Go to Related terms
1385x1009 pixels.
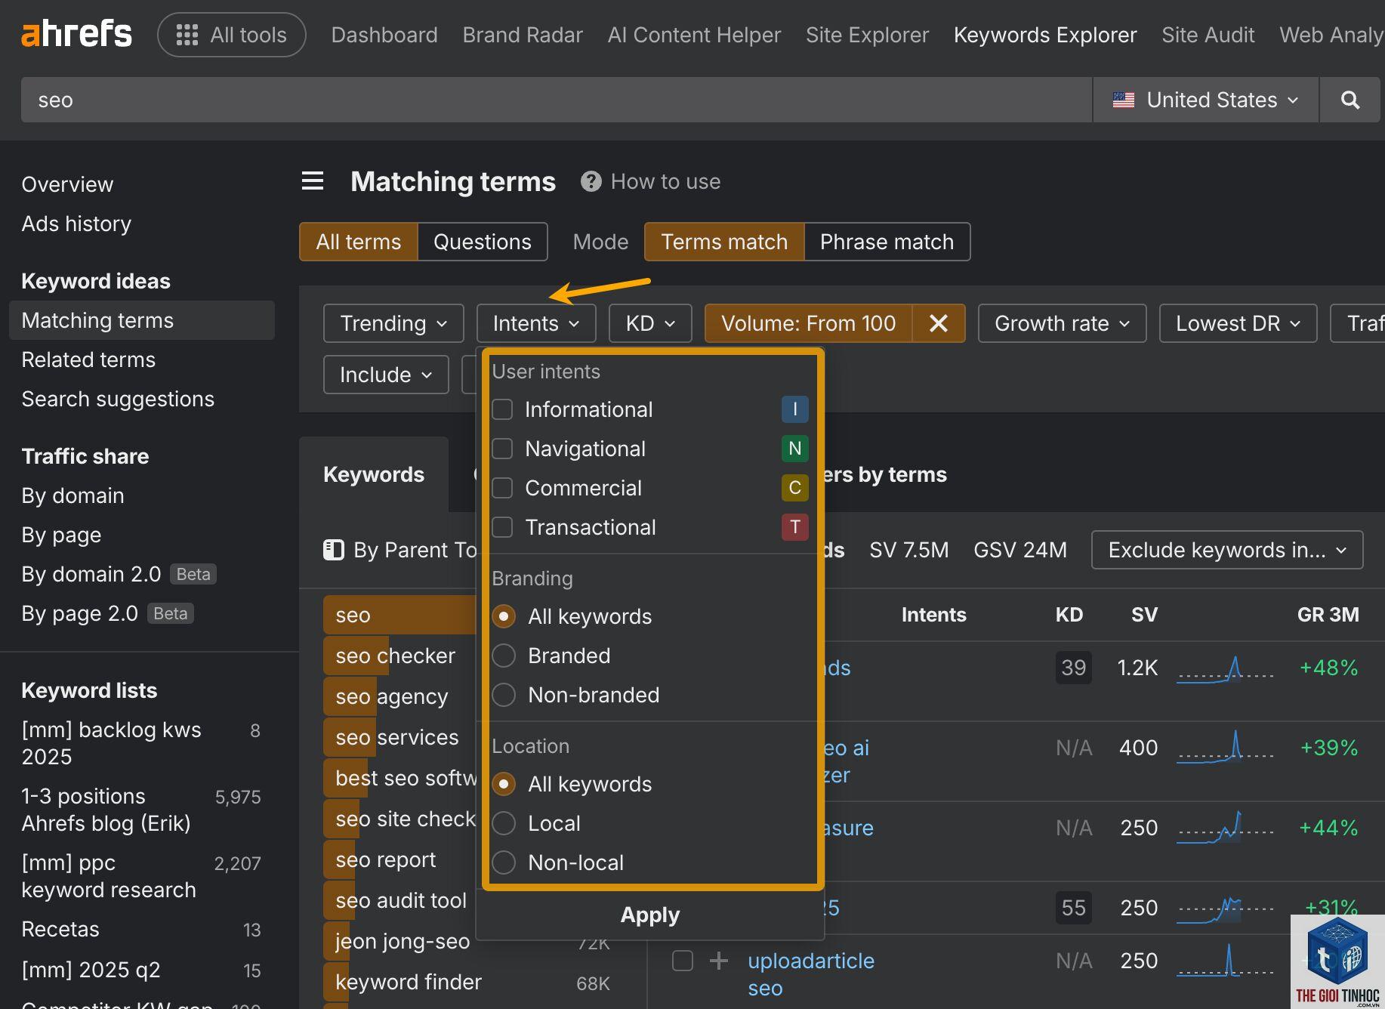88,359
